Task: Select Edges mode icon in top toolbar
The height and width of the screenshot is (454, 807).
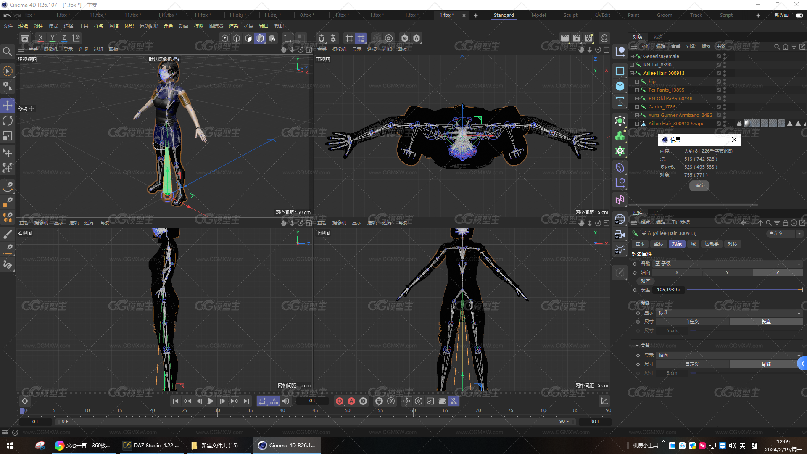Action: tap(237, 38)
